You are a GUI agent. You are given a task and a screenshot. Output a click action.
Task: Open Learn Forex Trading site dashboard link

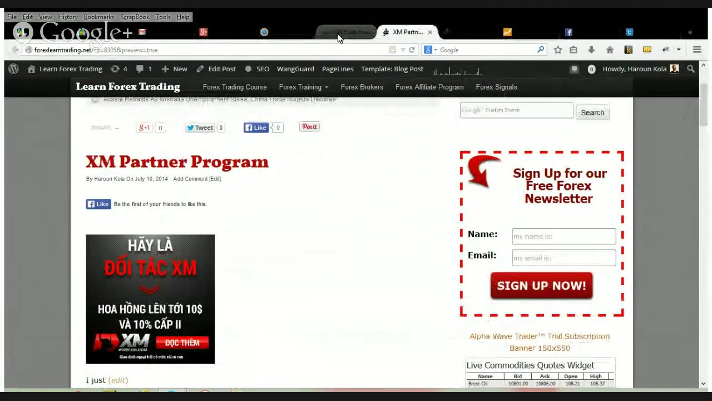tap(65, 69)
